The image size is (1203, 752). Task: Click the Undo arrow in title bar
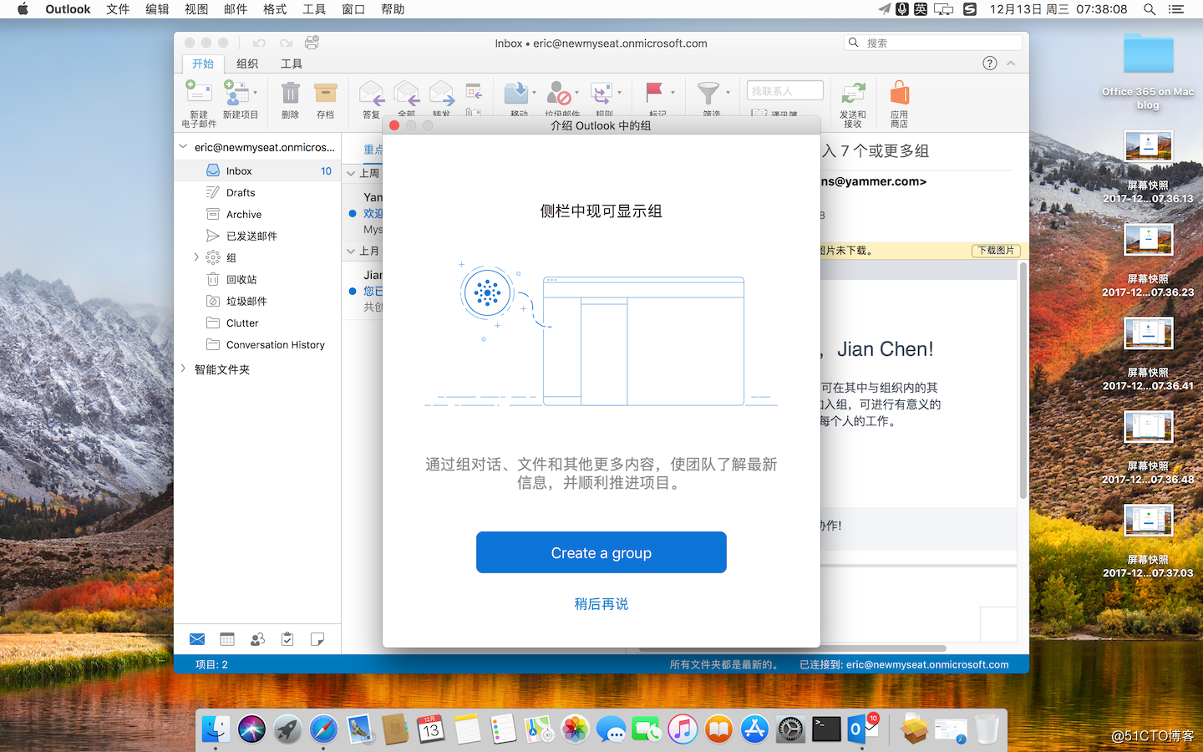tap(259, 43)
